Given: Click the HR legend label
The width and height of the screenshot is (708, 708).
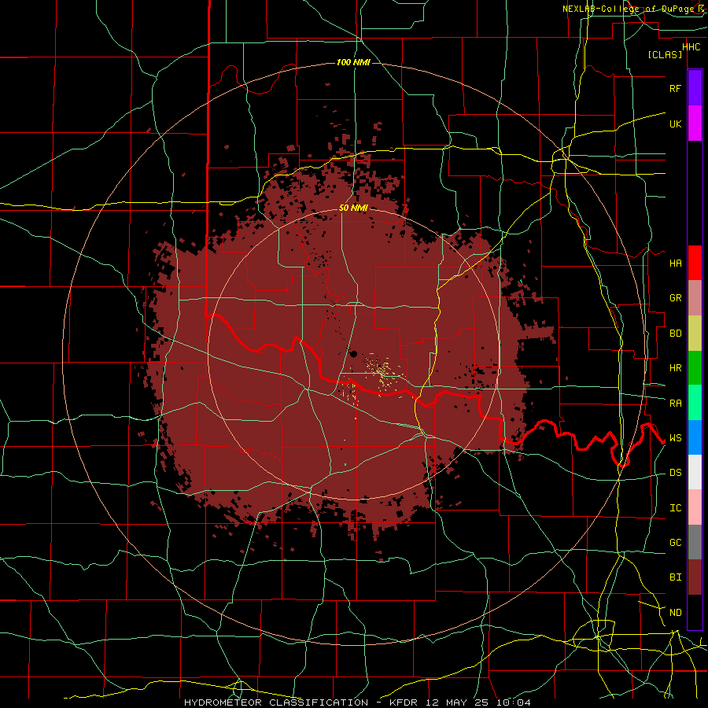Looking at the screenshot, I should [675, 368].
